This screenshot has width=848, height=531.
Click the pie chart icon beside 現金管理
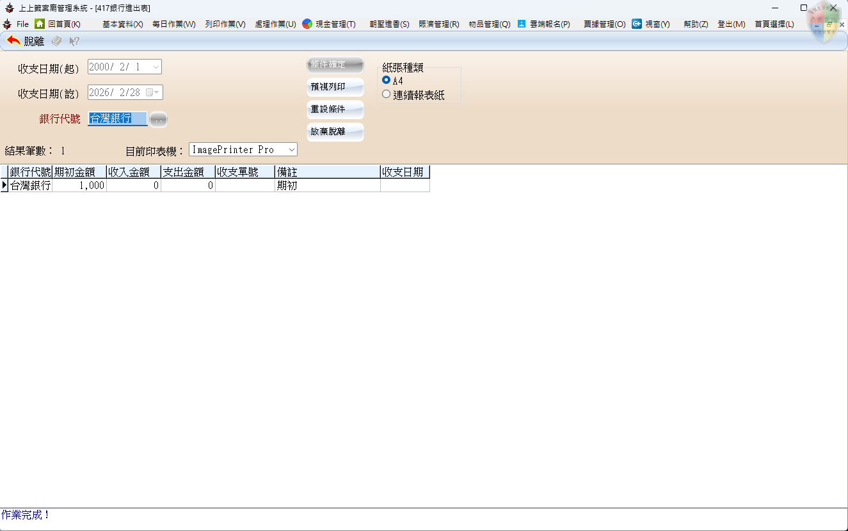click(307, 24)
